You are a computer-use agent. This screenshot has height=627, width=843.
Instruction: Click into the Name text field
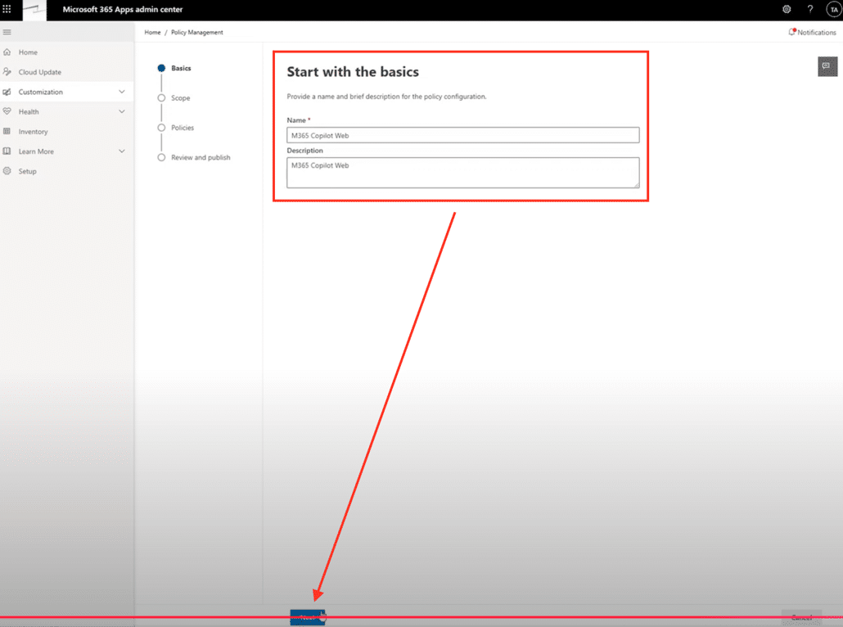[x=462, y=136]
